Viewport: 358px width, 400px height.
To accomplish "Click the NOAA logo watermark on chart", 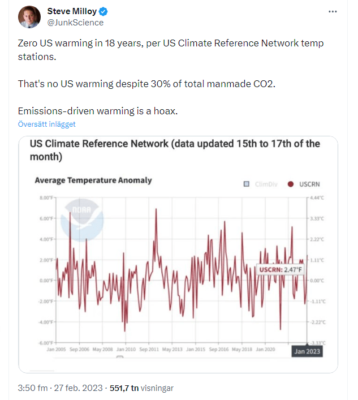I will tap(82, 221).
